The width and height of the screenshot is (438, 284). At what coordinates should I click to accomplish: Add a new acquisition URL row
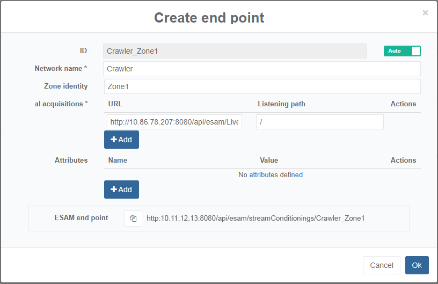click(121, 140)
